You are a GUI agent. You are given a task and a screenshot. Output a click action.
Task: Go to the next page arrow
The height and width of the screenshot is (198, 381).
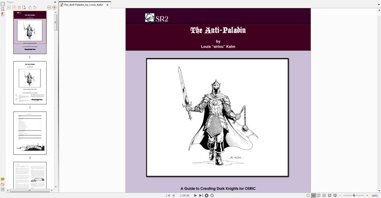pos(195,196)
